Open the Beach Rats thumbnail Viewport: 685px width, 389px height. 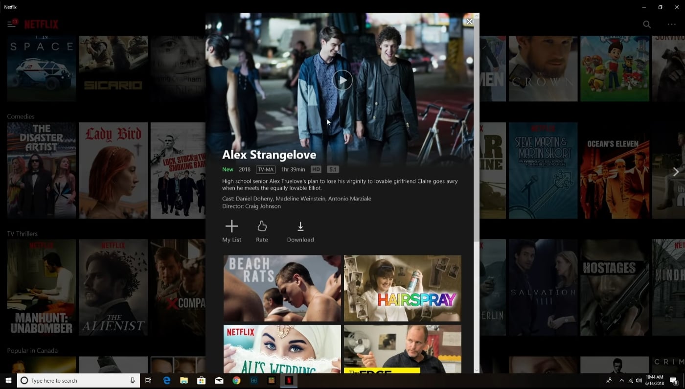pos(282,288)
